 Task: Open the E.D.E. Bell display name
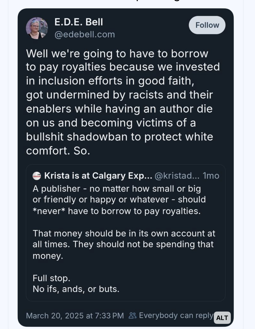[x=78, y=22]
